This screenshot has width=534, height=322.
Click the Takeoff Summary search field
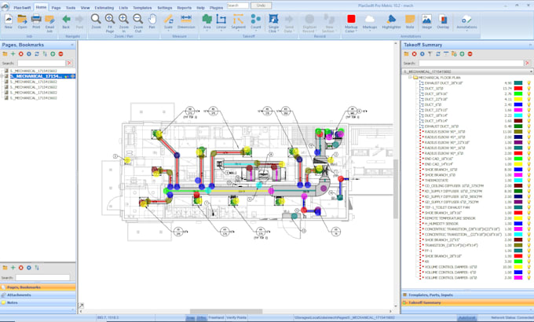pos(471,63)
